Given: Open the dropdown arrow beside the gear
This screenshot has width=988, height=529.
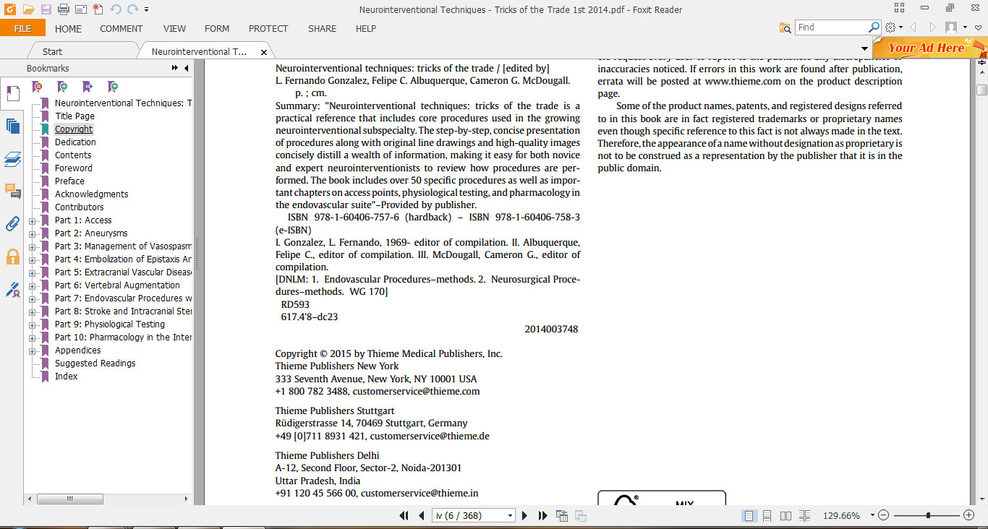Looking at the screenshot, I should point(901,27).
